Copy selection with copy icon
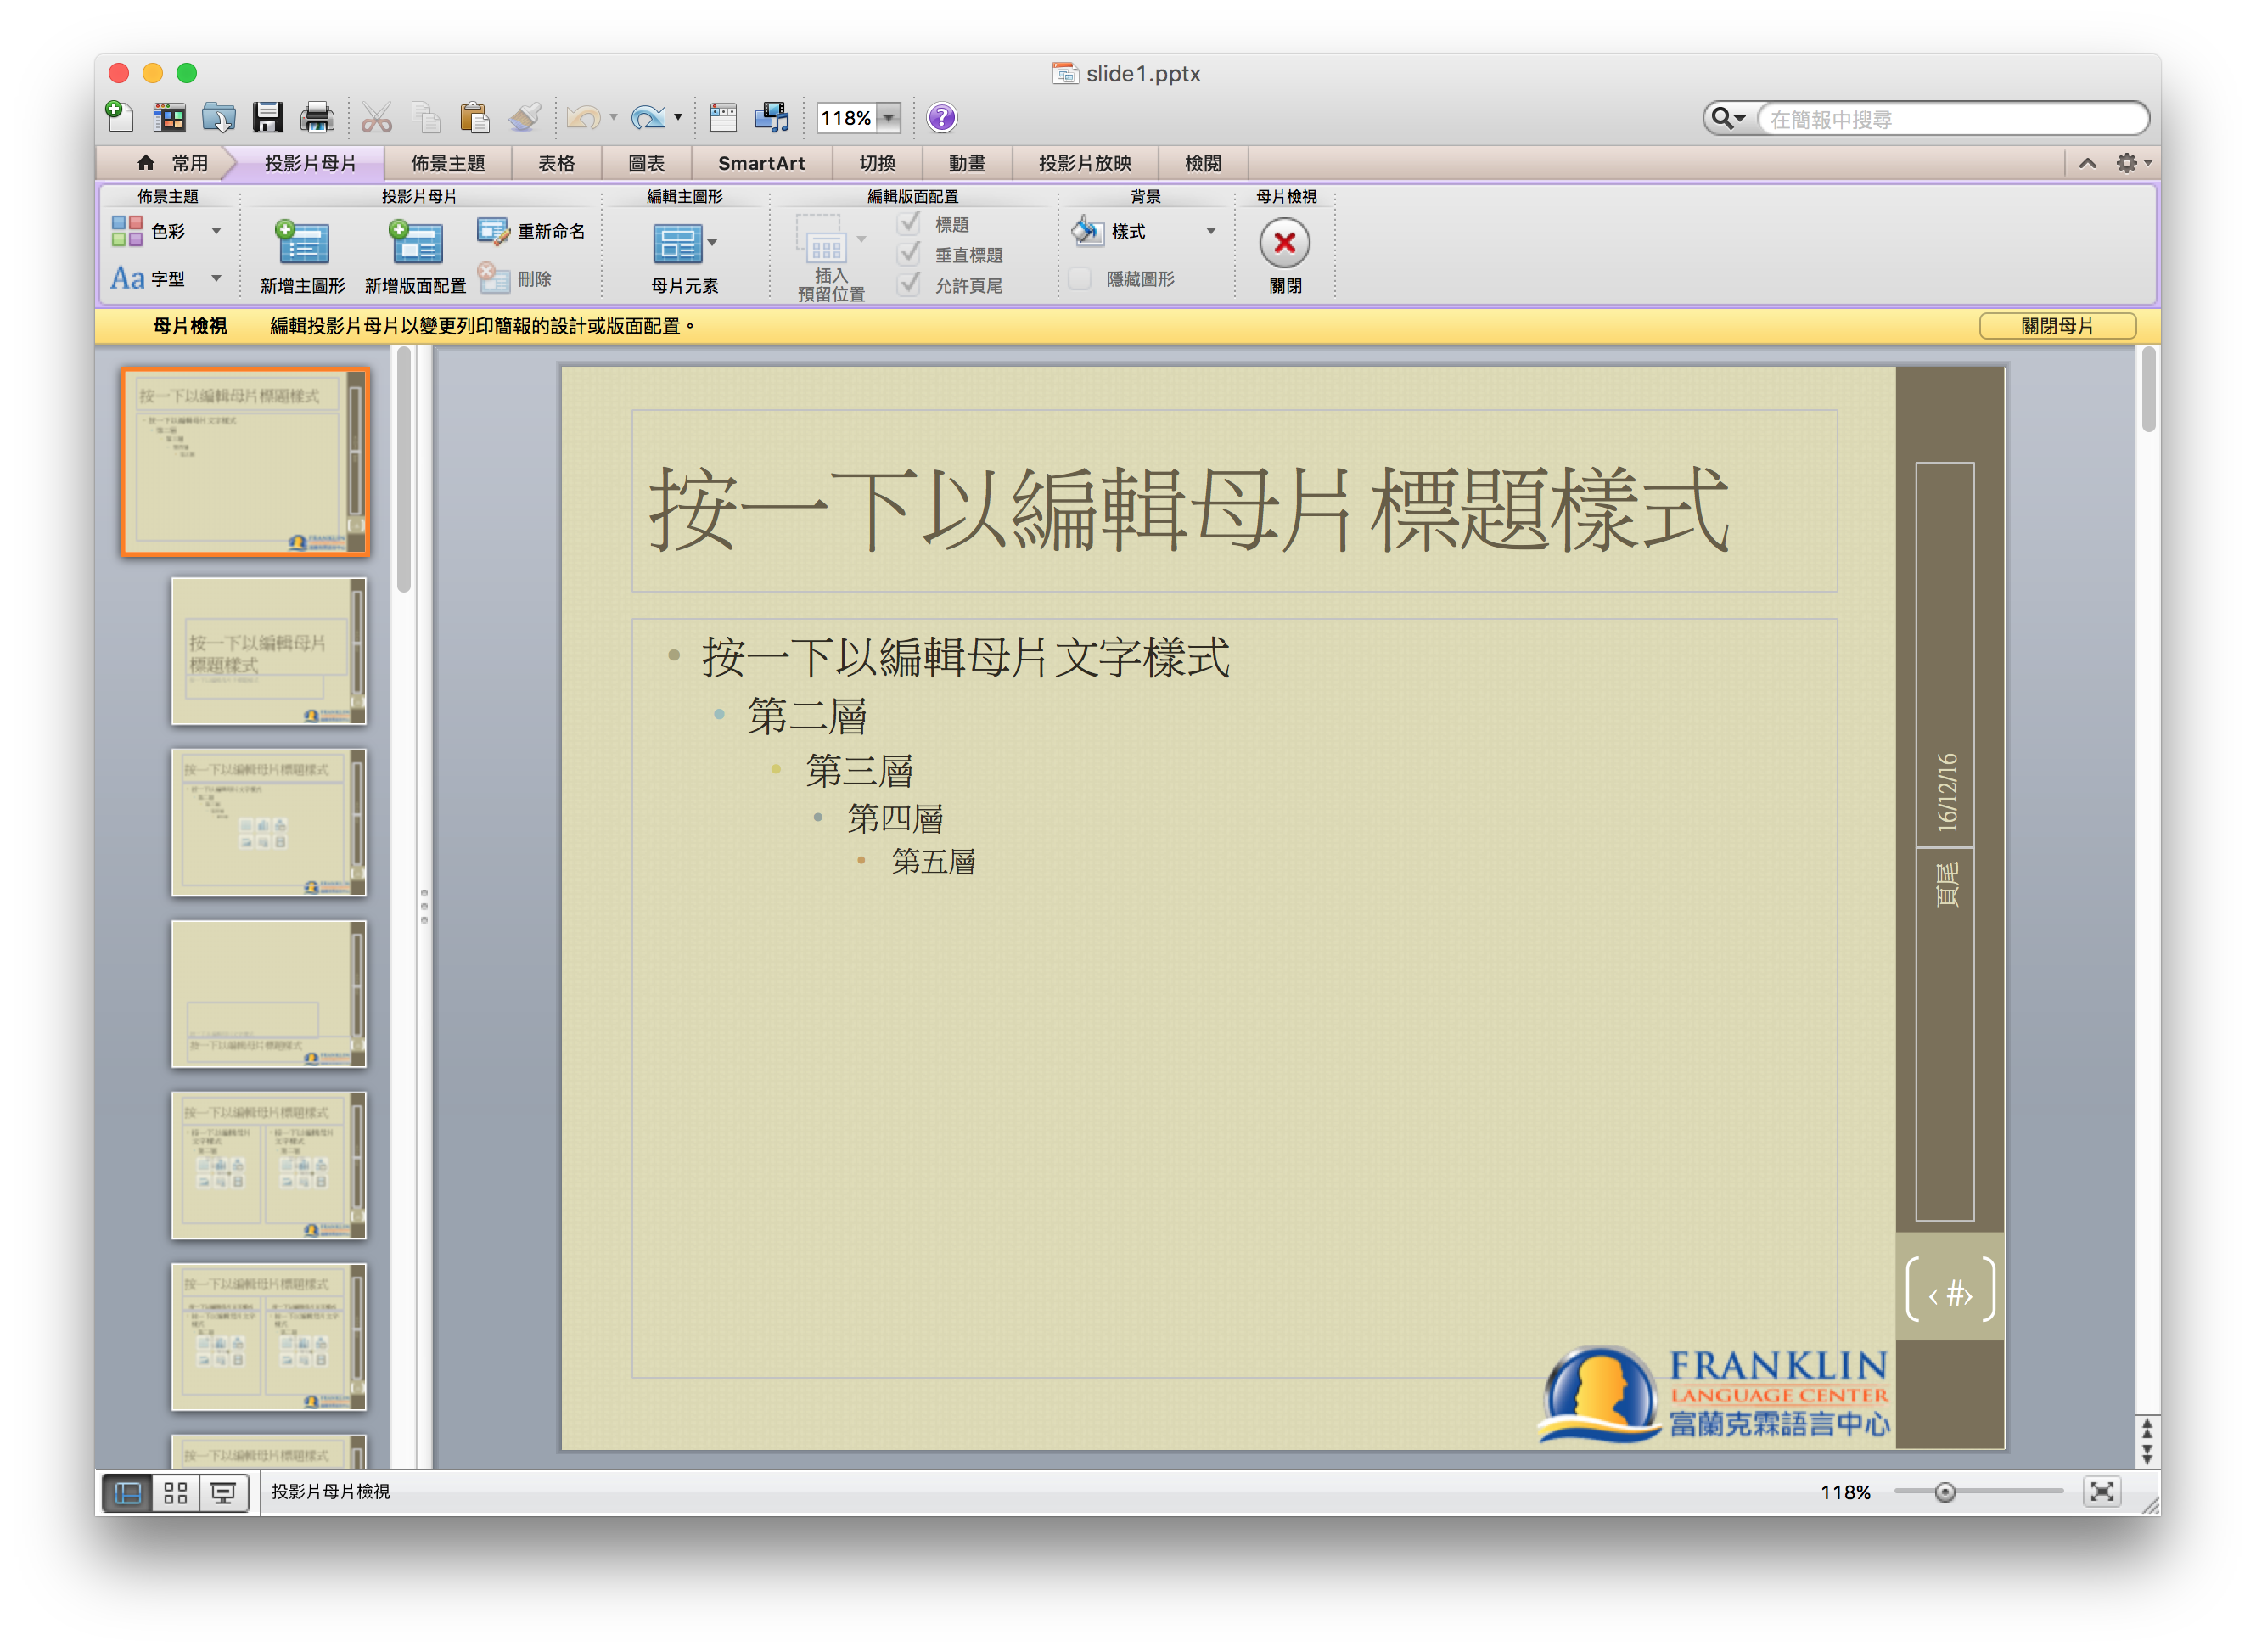 [426, 118]
